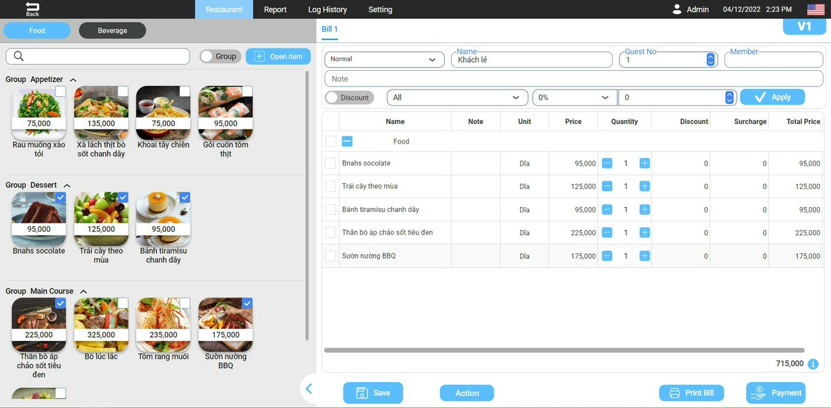Check the Trái cây theo mùa row checkbox
The image size is (831, 408).
330,186
